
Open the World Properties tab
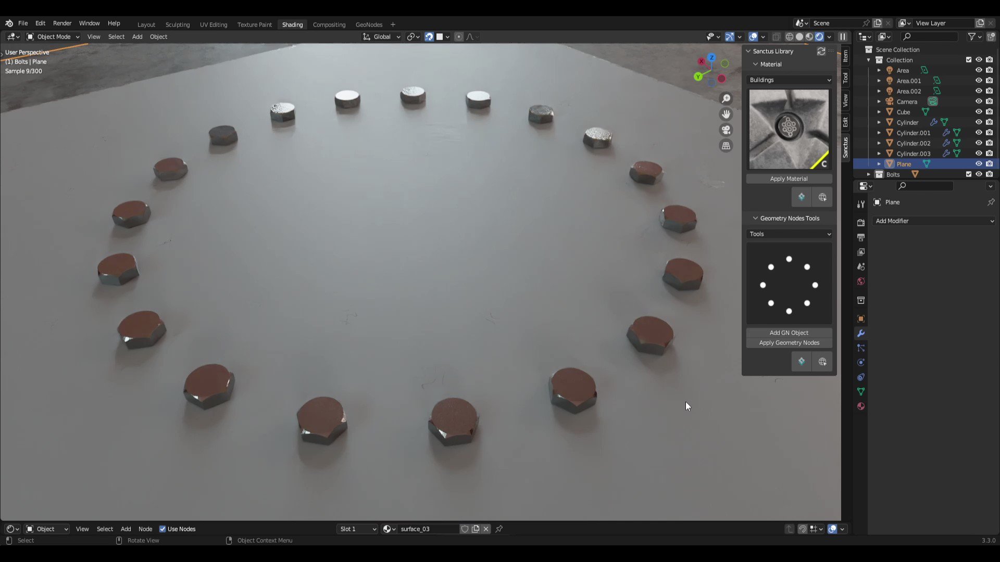860,281
